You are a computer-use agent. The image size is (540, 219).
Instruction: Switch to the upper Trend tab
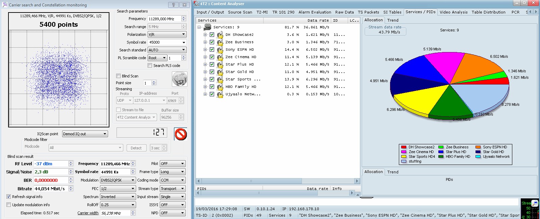[x=393, y=20]
